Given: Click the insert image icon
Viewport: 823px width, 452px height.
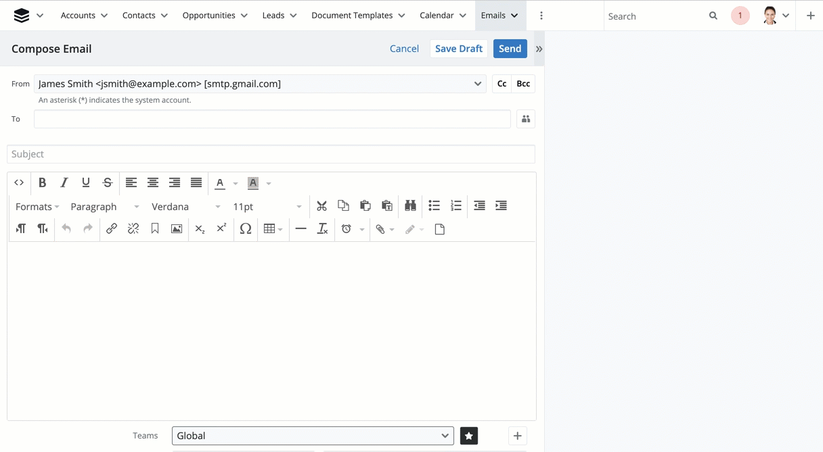Looking at the screenshot, I should (177, 229).
